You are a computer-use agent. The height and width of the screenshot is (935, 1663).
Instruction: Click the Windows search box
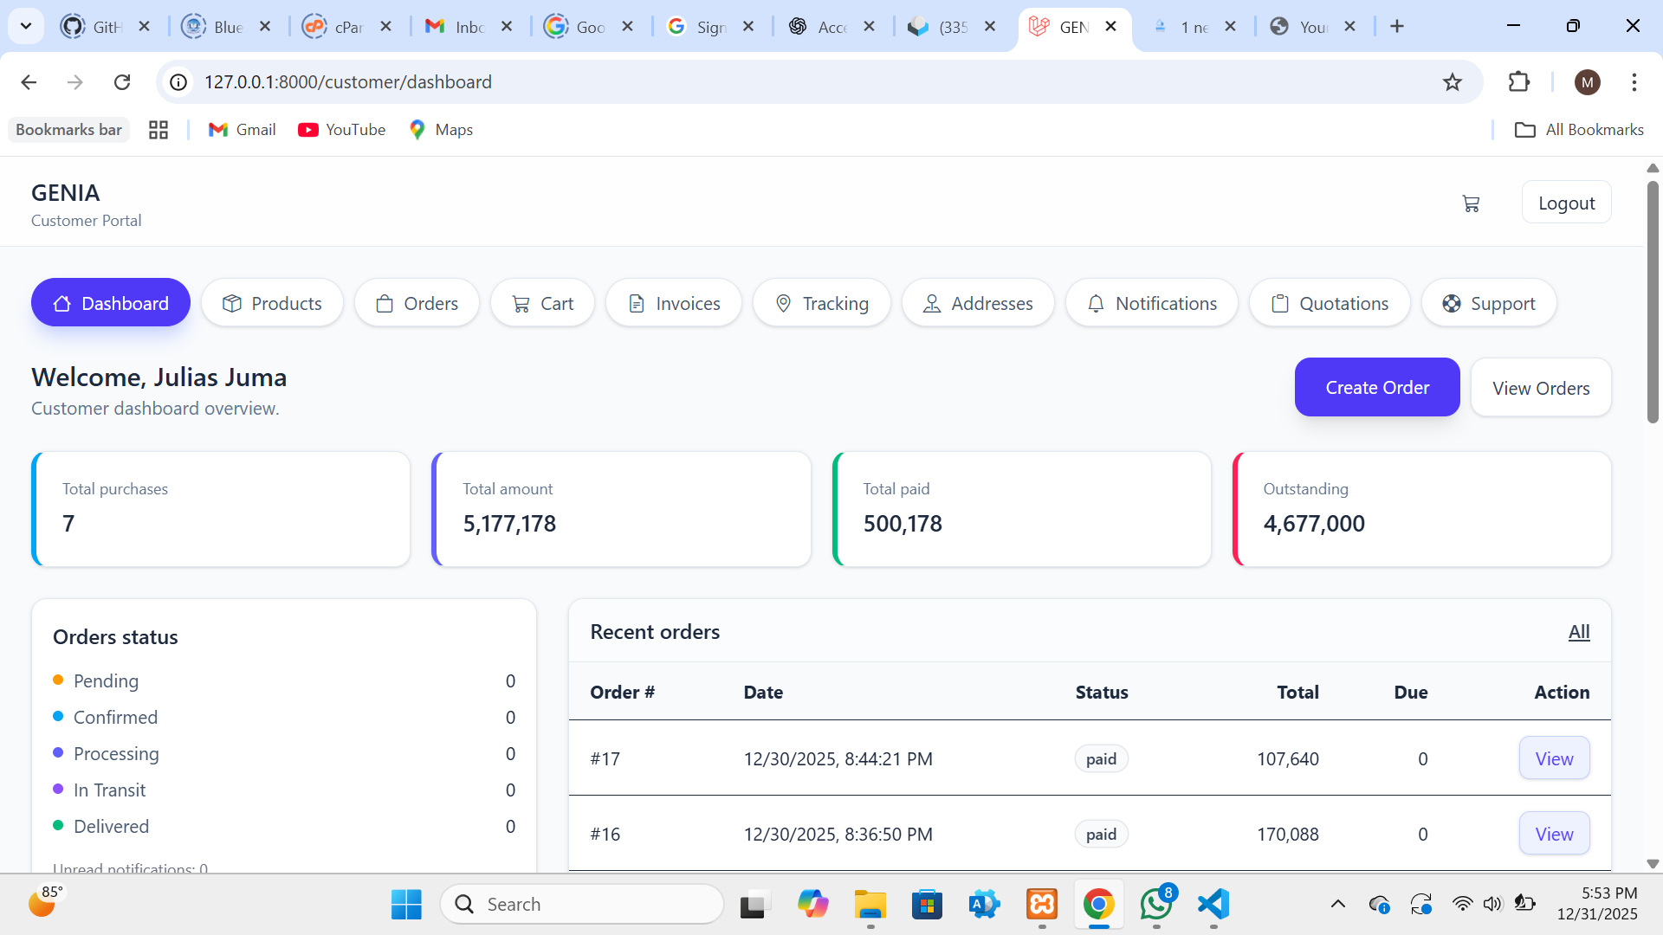(582, 903)
